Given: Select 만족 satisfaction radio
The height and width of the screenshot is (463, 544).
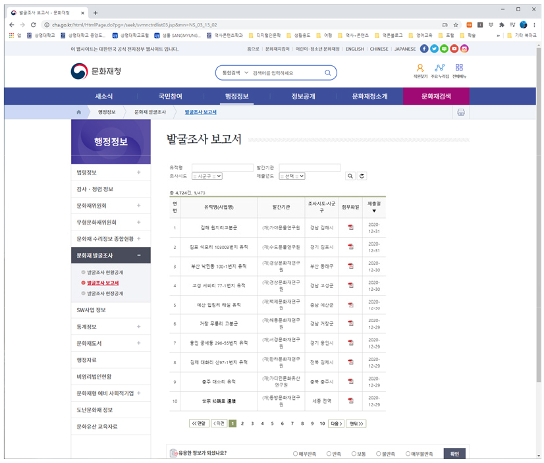Looking at the screenshot, I should [x=329, y=454].
